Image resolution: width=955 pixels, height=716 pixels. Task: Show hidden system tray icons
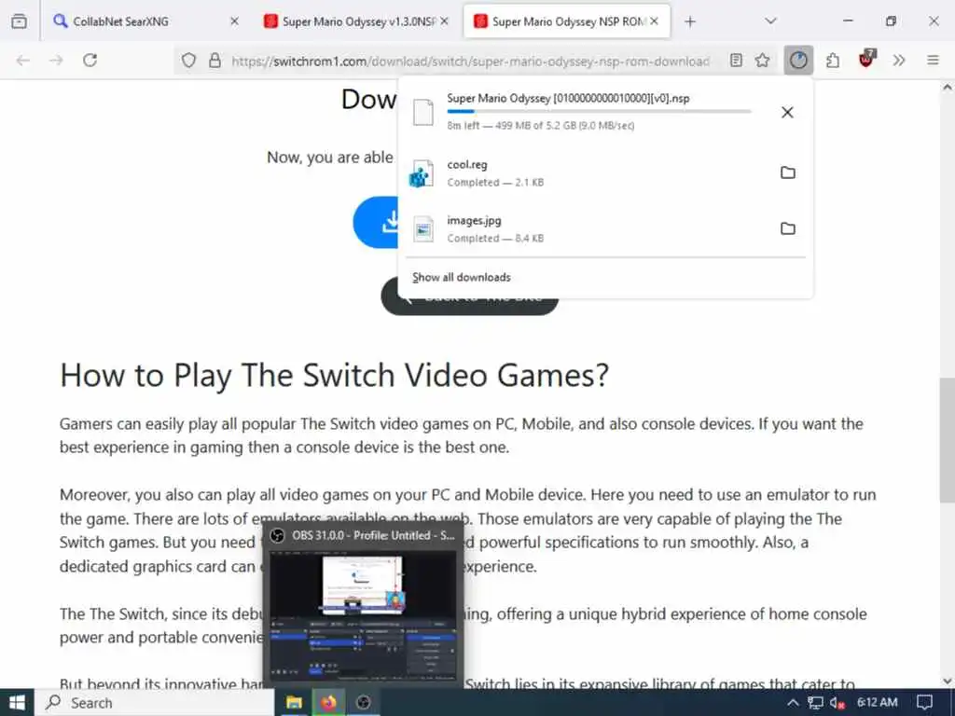793,703
